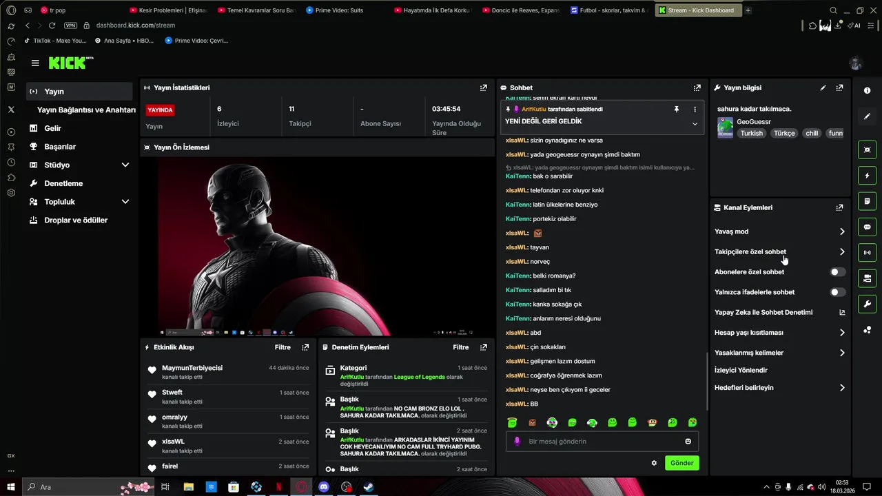This screenshot has height=496, width=882.
Task: Toggle Abonelere özel sohbet switch
Action: (837, 272)
